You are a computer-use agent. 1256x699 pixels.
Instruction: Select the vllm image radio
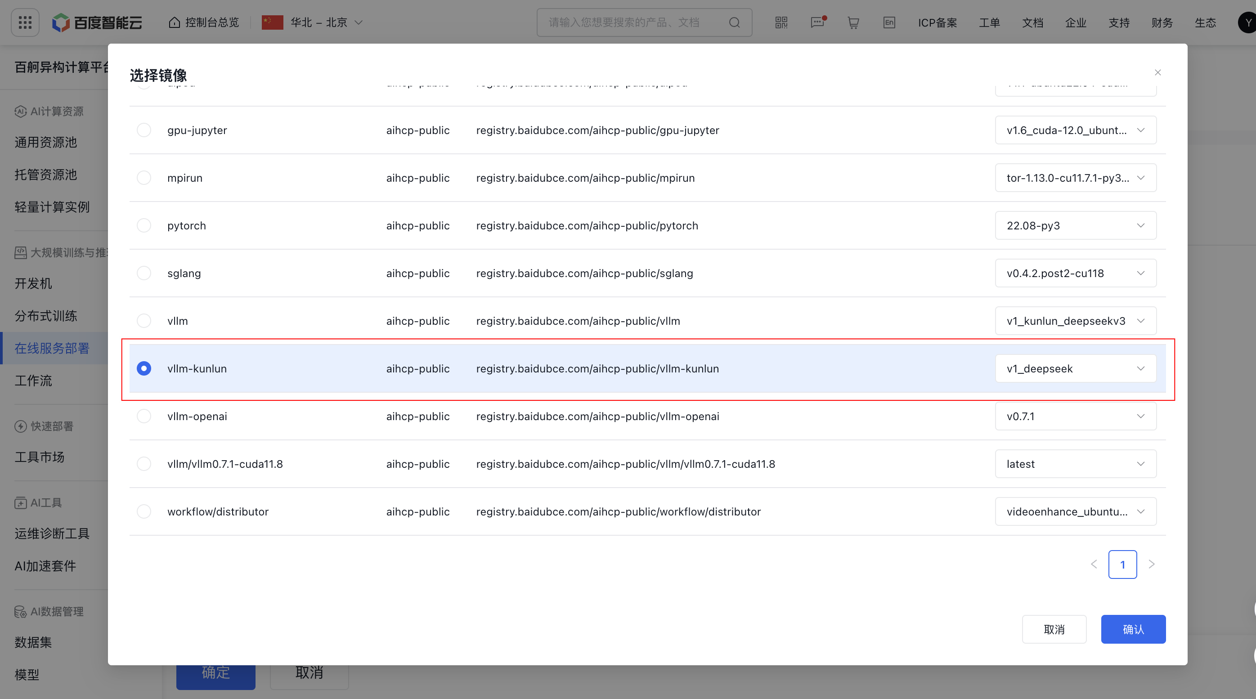(x=144, y=321)
